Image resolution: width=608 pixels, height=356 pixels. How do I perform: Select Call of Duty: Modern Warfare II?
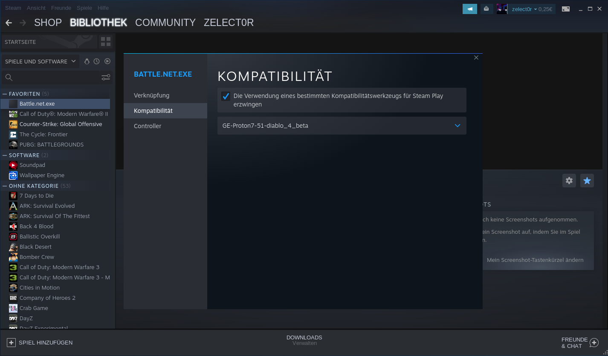click(55, 114)
